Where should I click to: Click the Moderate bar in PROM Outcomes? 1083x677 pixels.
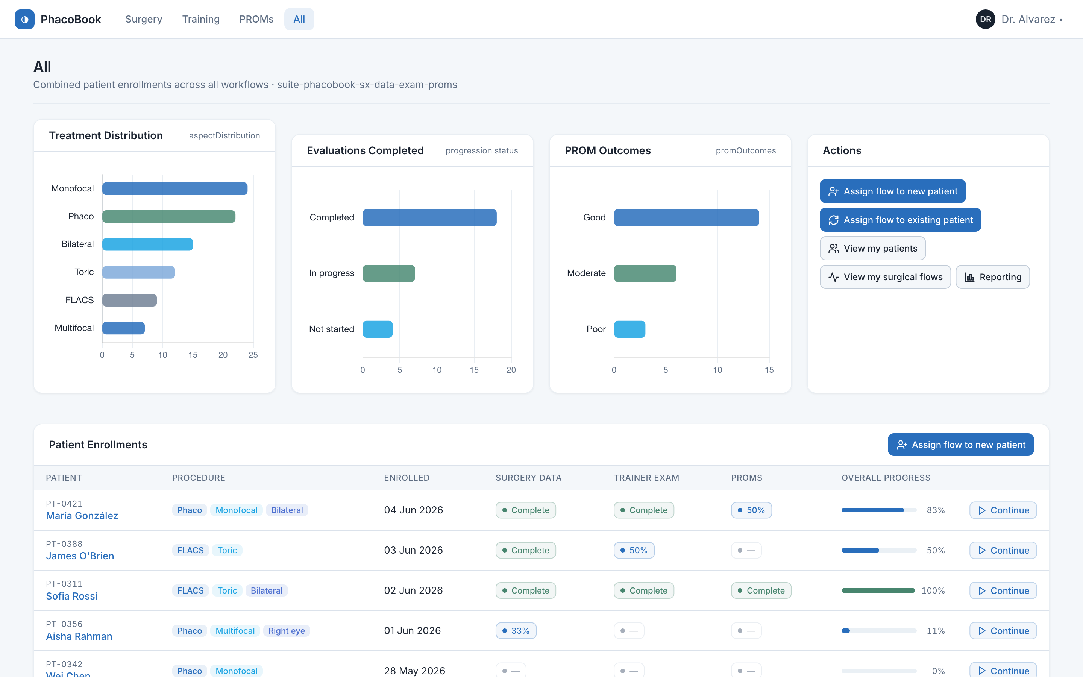pyautogui.click(x=645, y=273)
